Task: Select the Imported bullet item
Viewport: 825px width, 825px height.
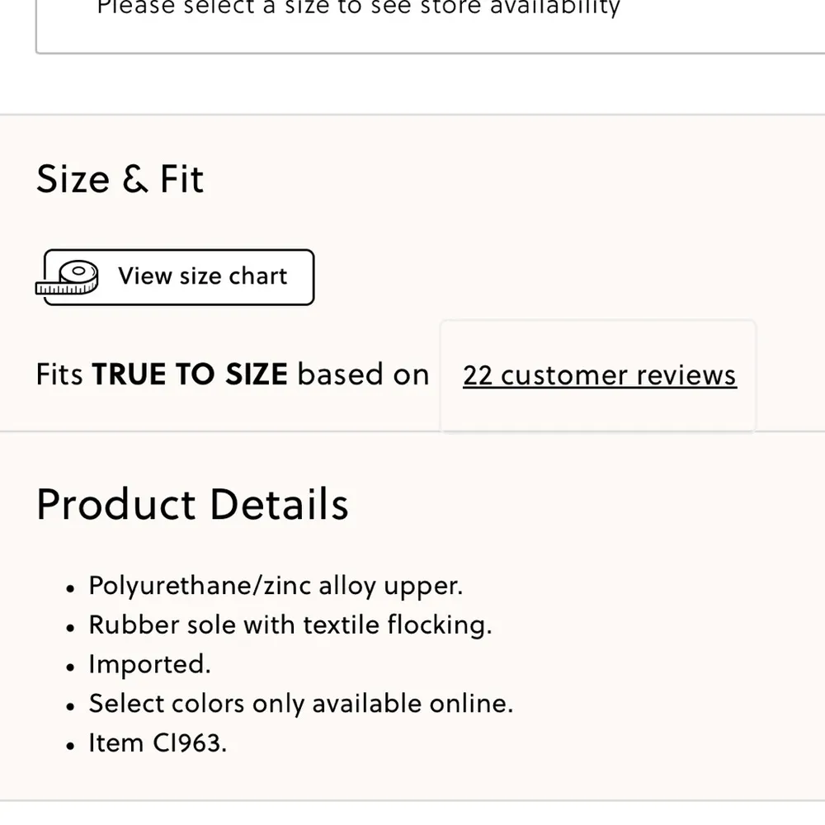Action: [x=148, y=664]
